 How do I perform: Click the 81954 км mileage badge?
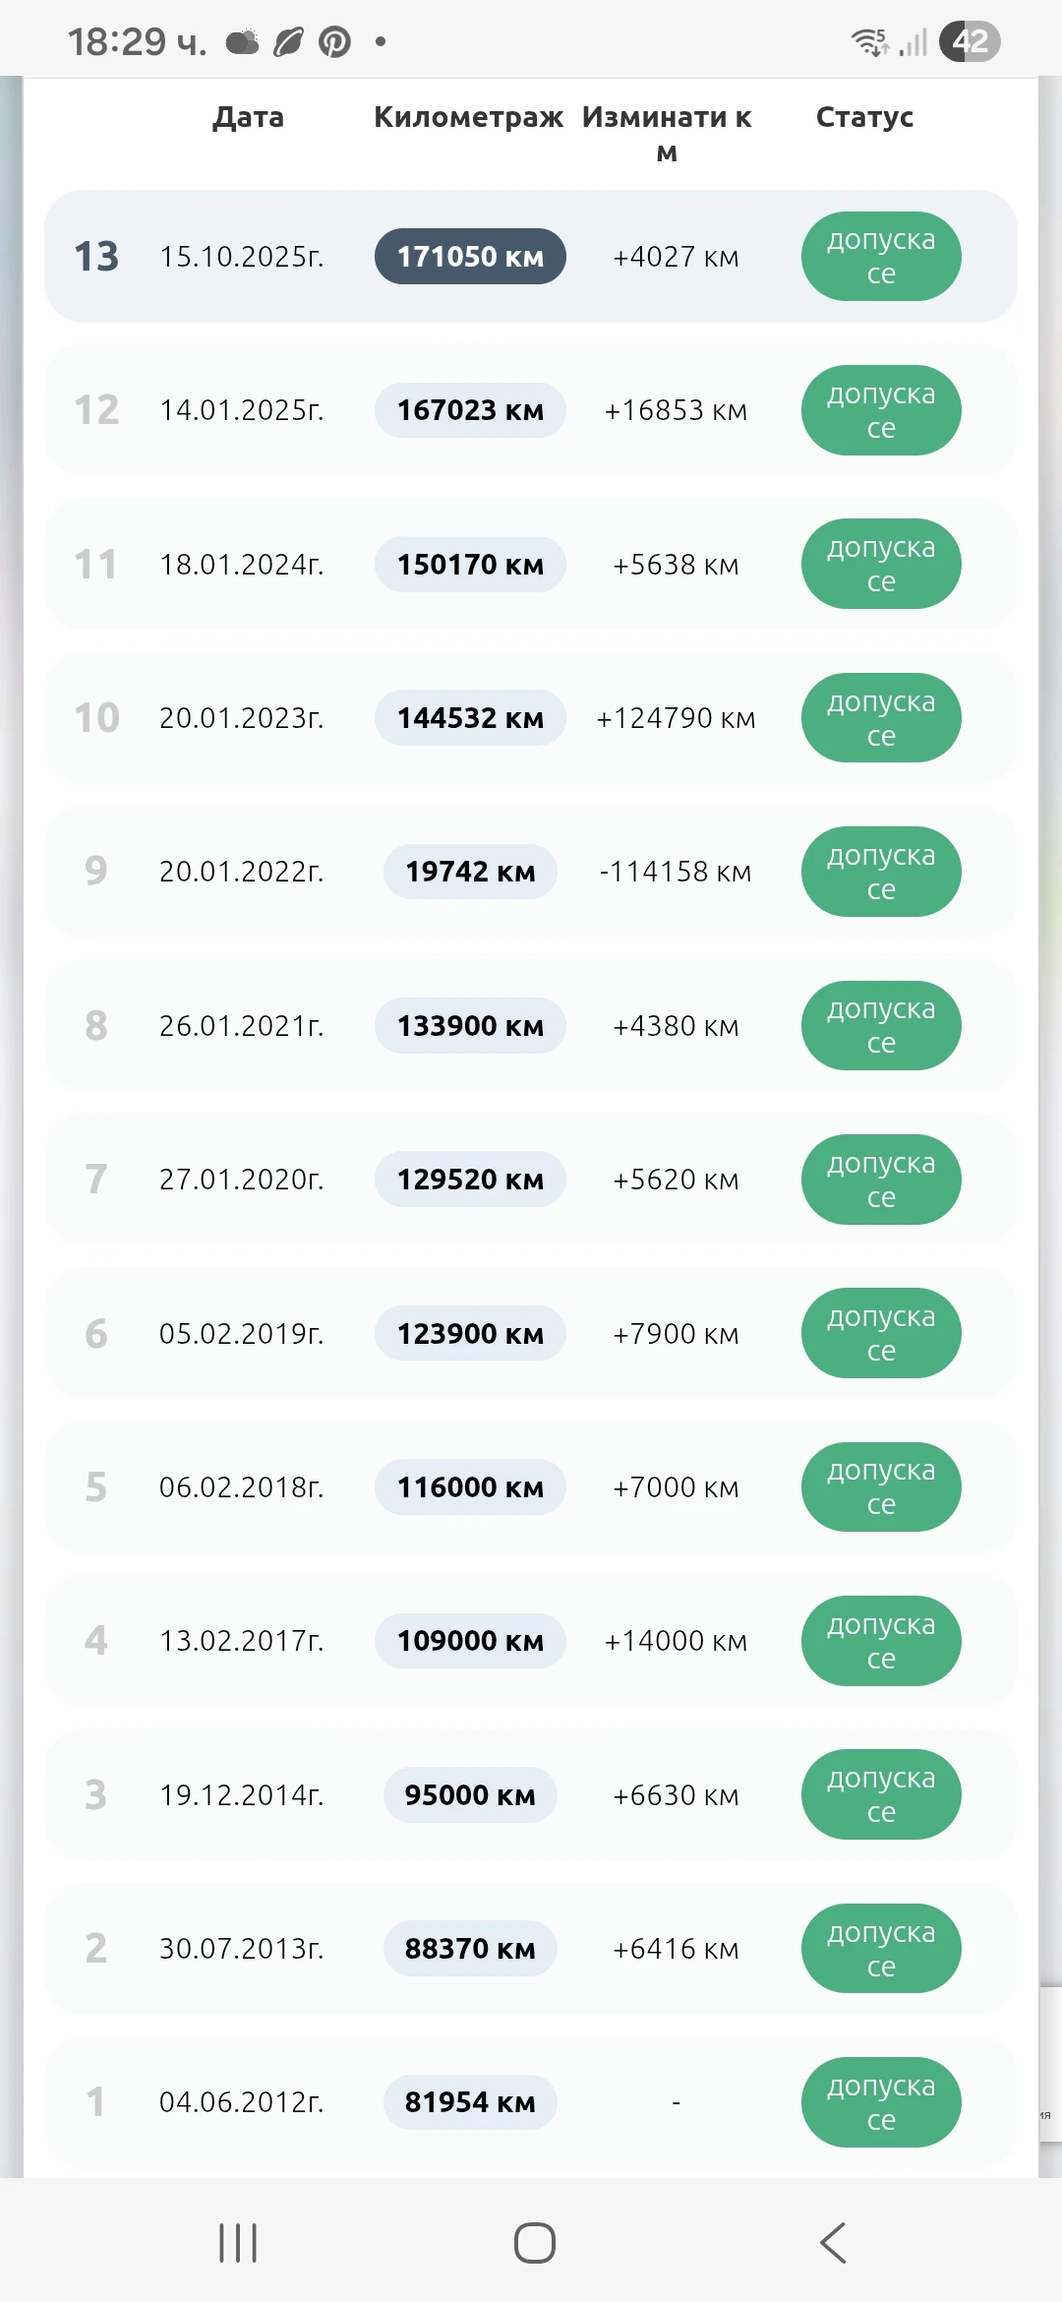click(470, 2102)
